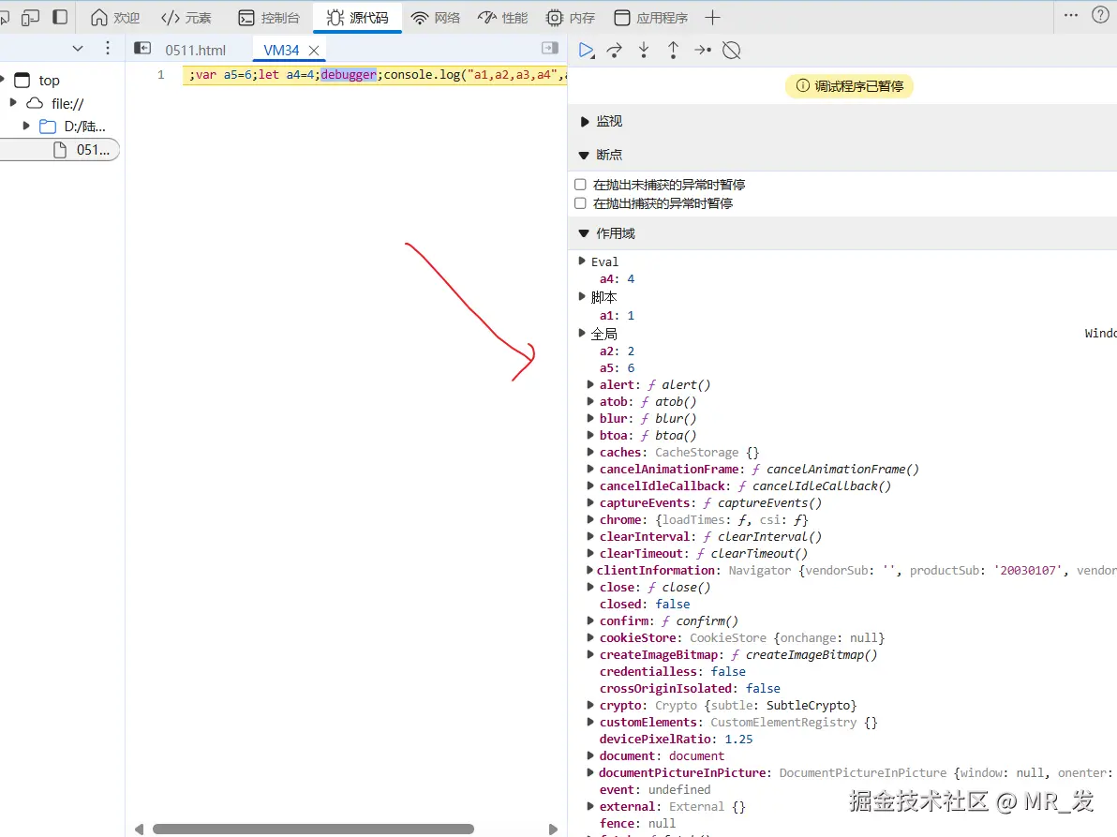The height and width of the screenshot is (837, 1117).
Task: Toggle the device emulation icon
Action: pos(30,18)
